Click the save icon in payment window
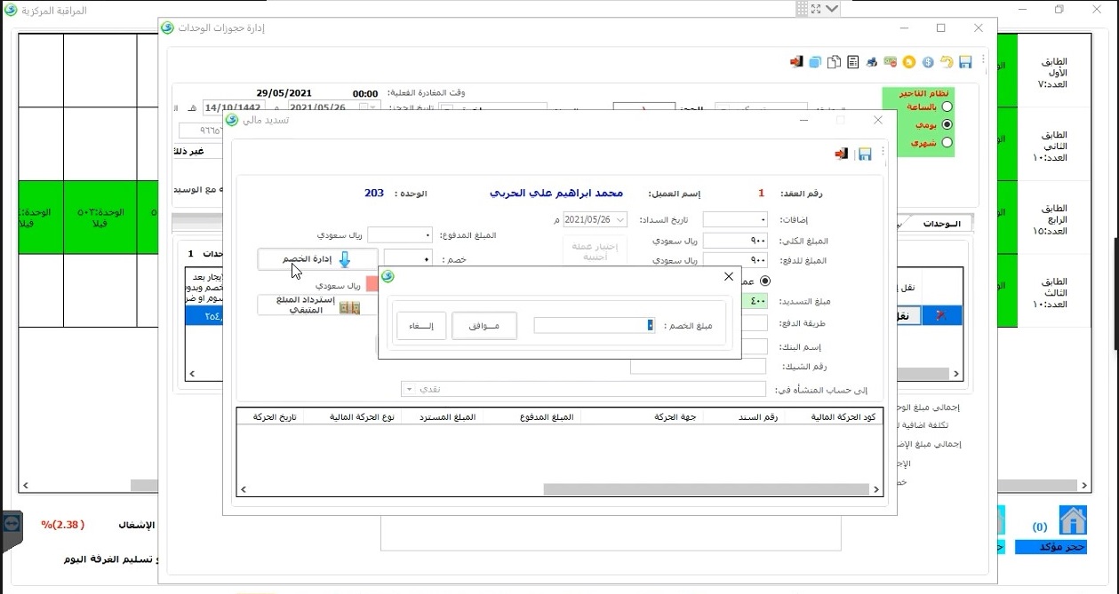Viewport: 1119px width, 594px height. [864, 154]
